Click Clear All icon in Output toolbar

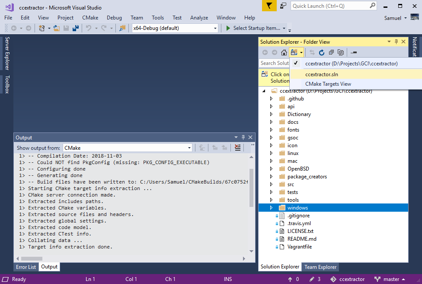[237, 147]
